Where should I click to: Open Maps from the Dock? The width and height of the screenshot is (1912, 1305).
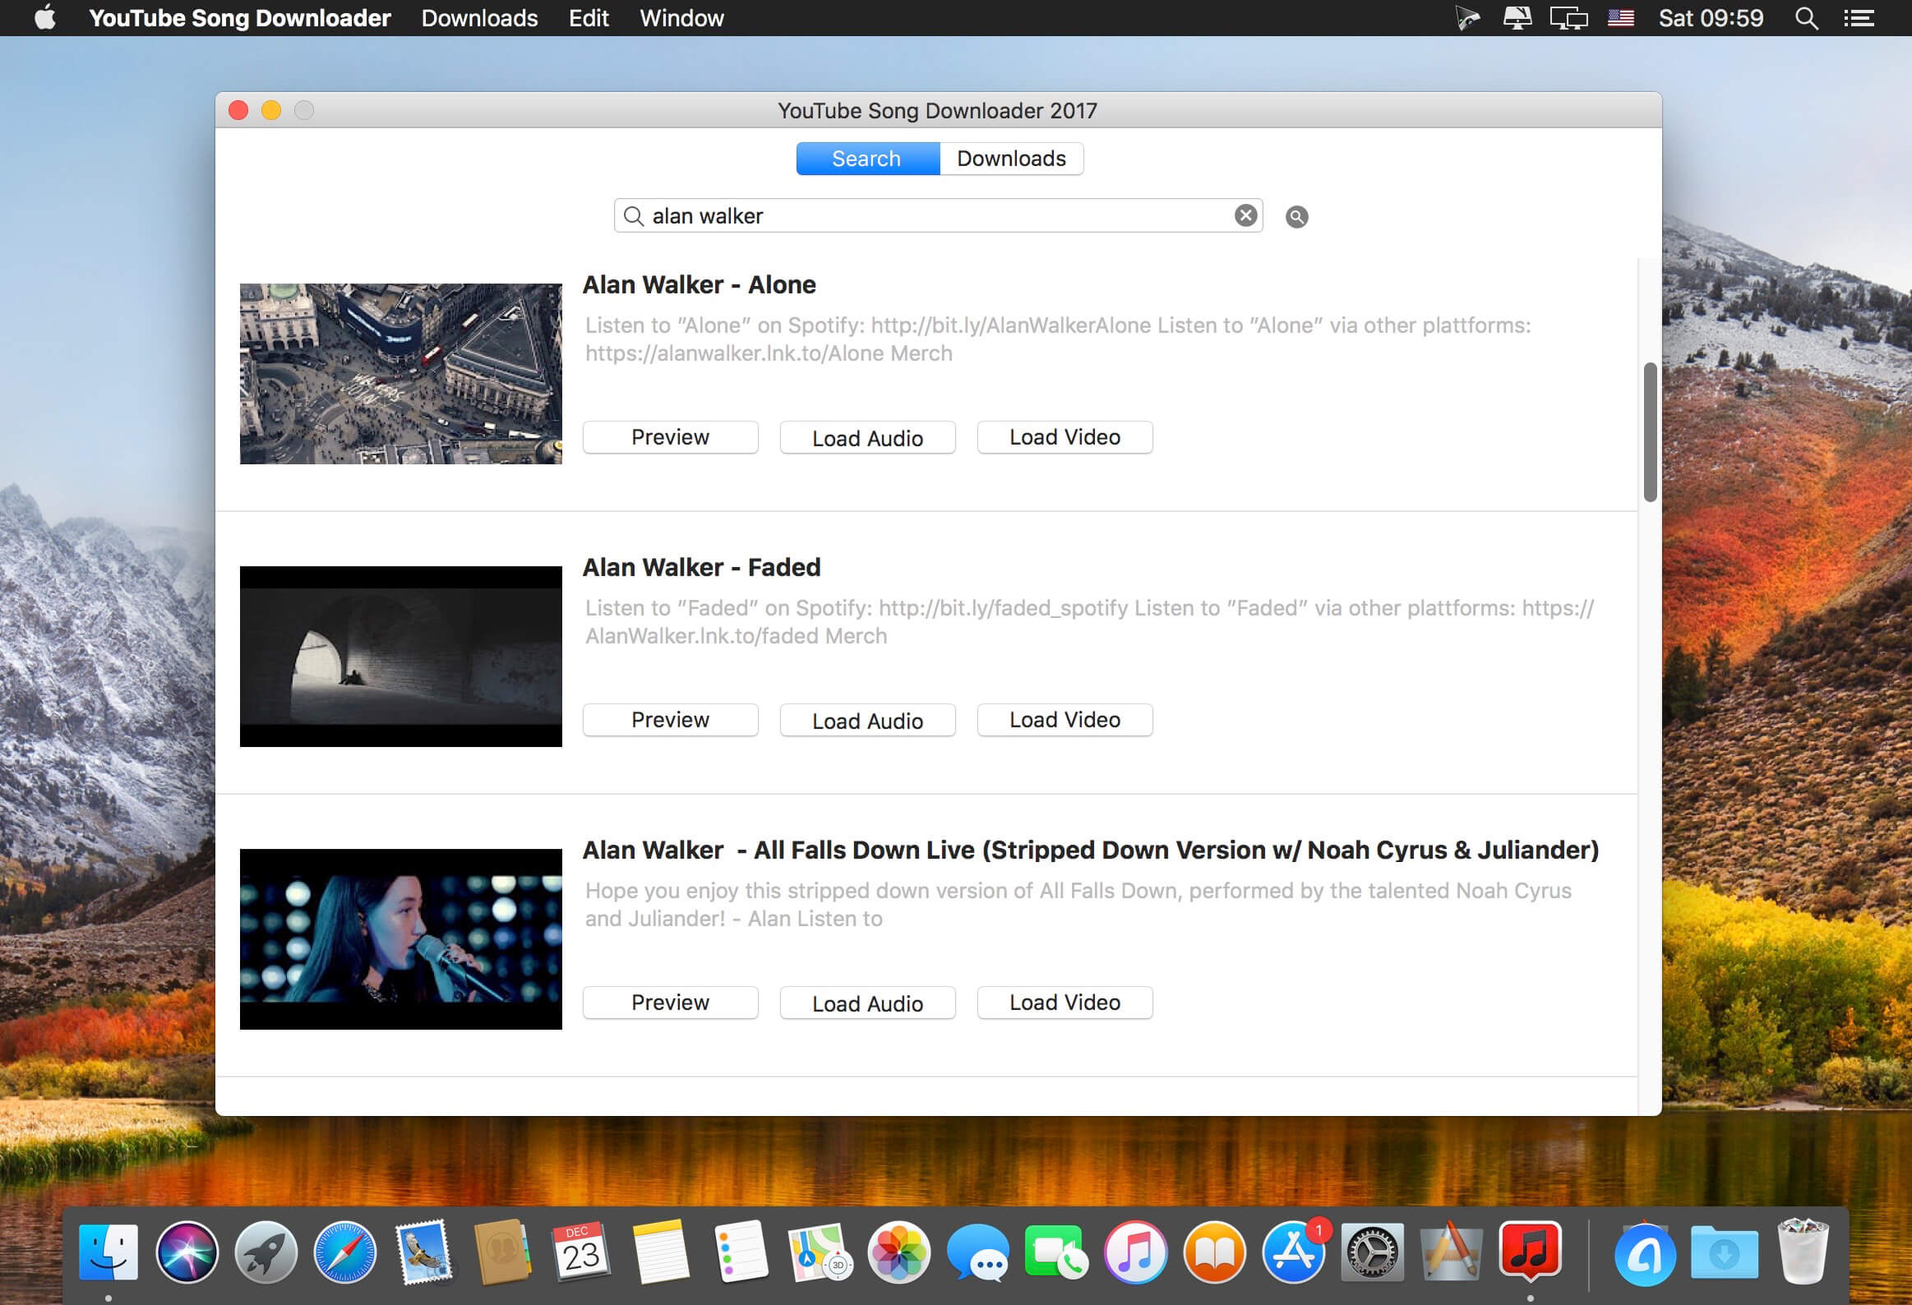820,1252
